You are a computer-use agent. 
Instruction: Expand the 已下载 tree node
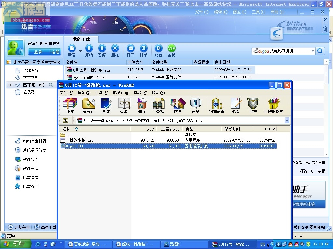tap(10, 85)
